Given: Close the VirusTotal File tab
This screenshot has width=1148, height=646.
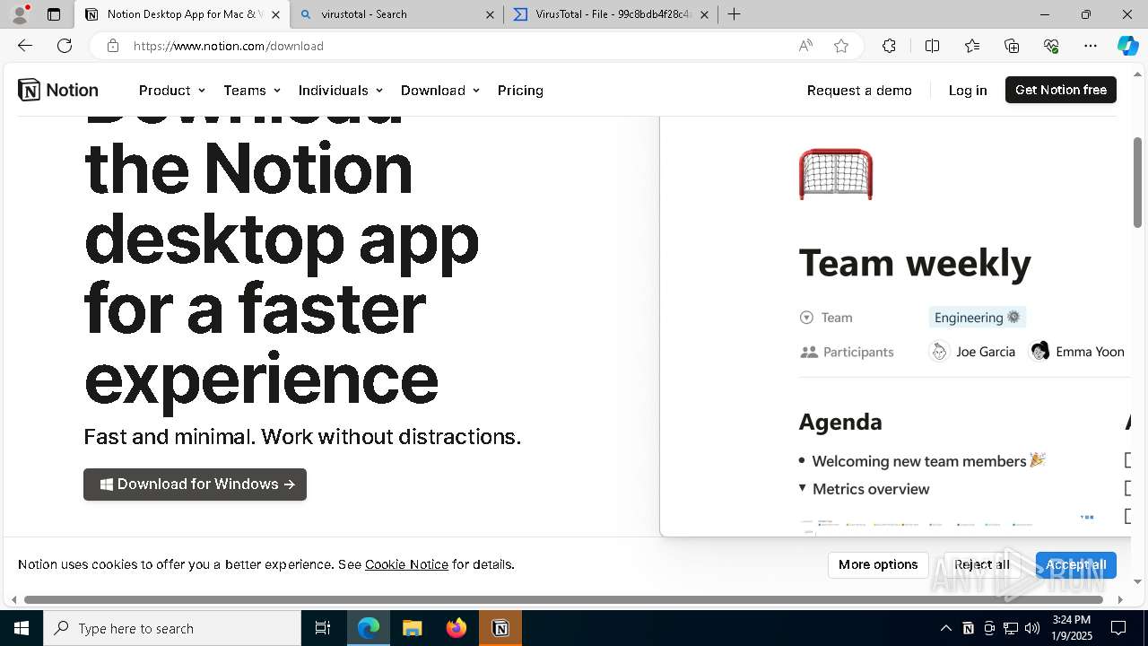Looking at the screenshot, I should [704, 14].
